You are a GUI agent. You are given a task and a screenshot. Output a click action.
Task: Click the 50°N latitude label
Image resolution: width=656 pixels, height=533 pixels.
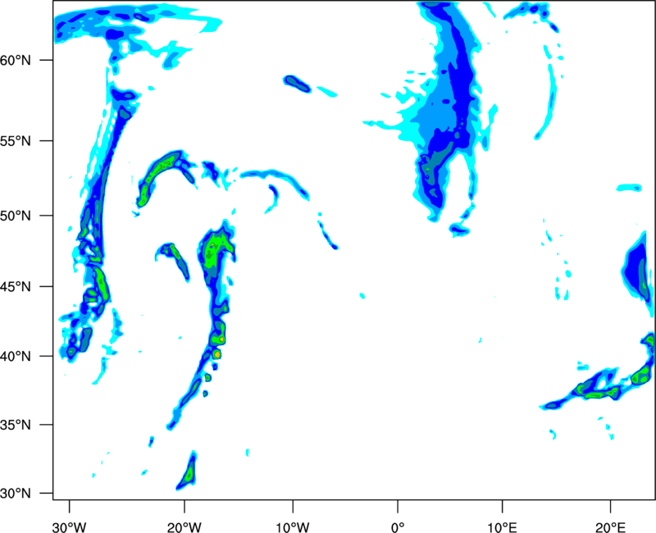[x=16, y=216]
